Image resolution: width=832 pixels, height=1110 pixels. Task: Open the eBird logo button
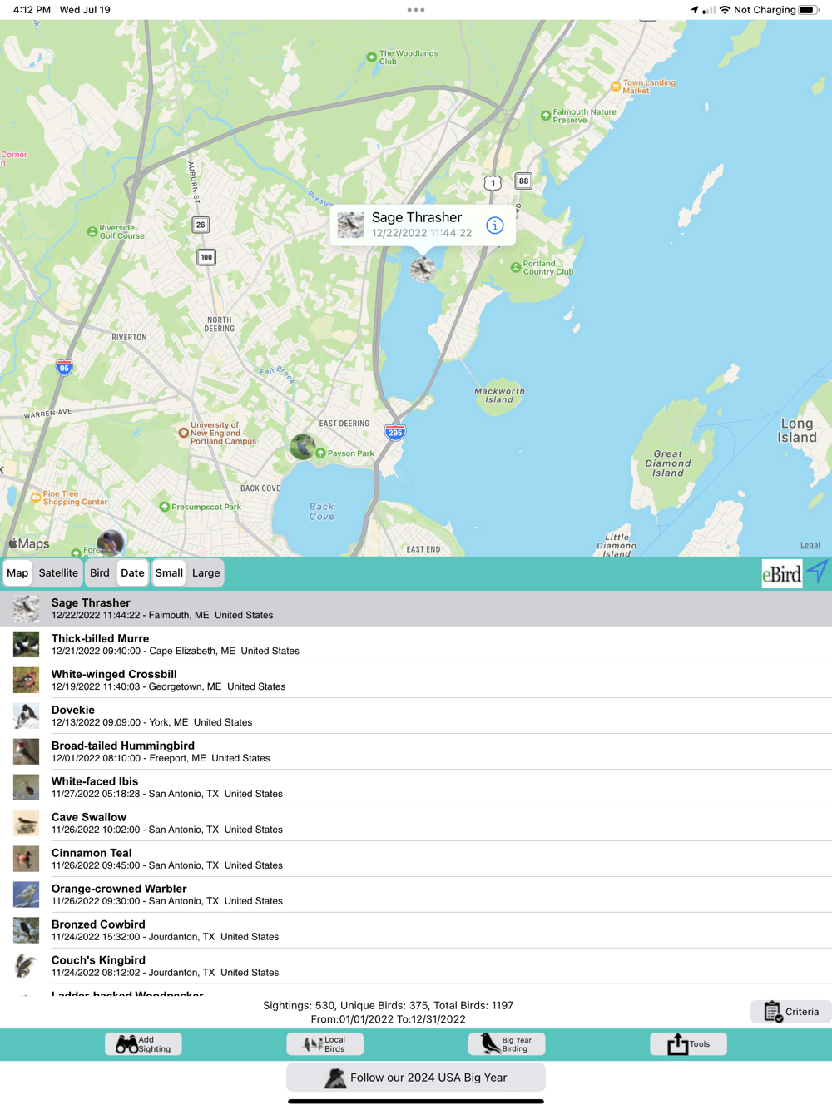pyautogui.click(x=782, y=573)
